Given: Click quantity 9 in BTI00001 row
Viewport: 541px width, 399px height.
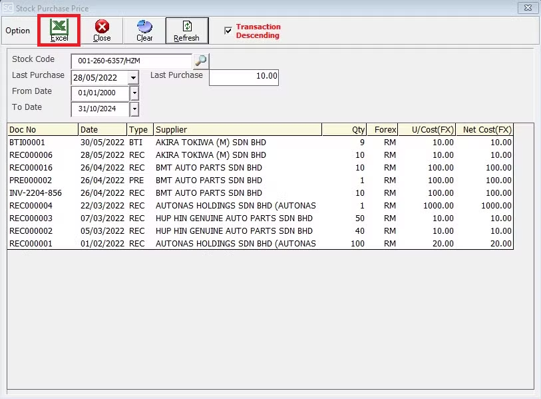Looking at the screenshot, I should [x=362, y=143].
